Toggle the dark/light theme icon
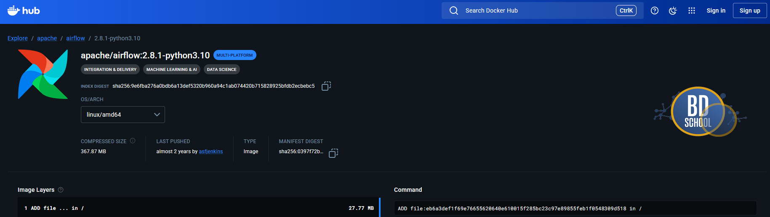 point(673,10)
